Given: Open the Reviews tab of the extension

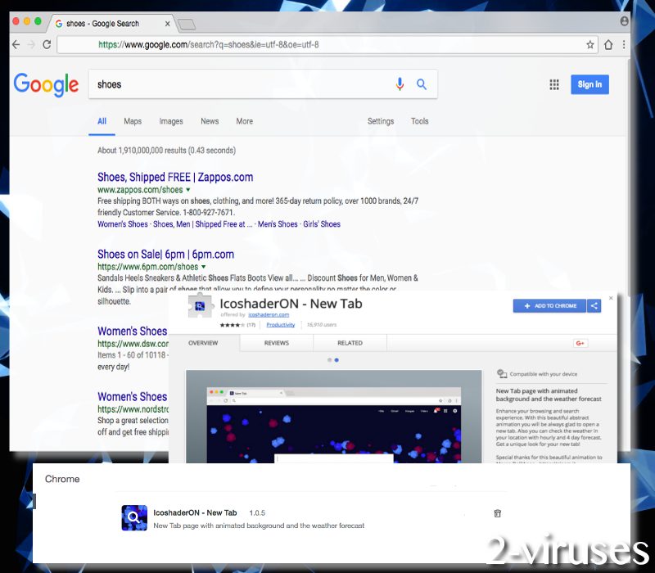Looking at the screenshot, I should coord(276,343).
